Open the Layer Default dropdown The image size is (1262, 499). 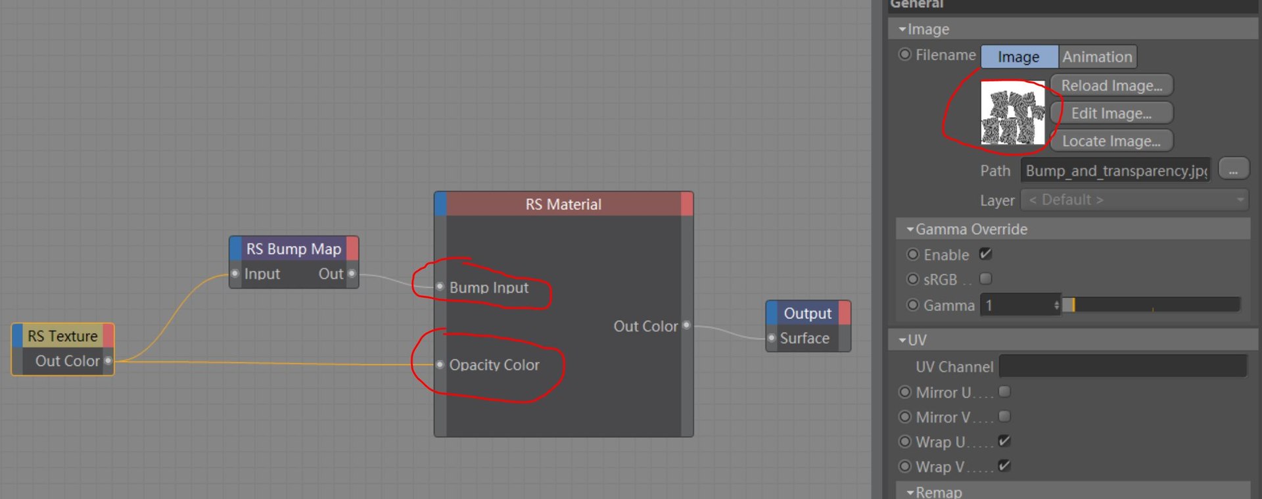tap(1135, 200)
